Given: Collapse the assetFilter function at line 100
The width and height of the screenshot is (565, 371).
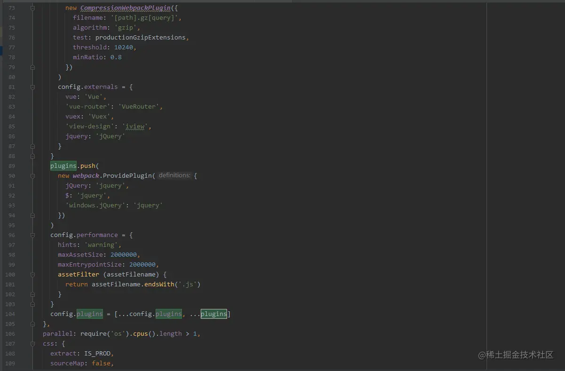Looking at the screenshot, I should tap(32, 274).
